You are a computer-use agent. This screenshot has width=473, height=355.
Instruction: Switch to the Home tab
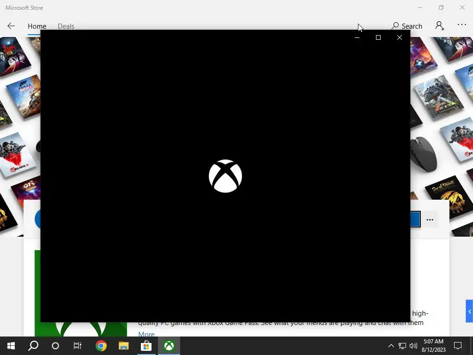[x=37, y=26]
